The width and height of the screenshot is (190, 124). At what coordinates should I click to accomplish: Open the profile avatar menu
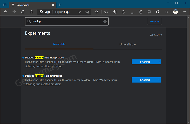(175, 12)
